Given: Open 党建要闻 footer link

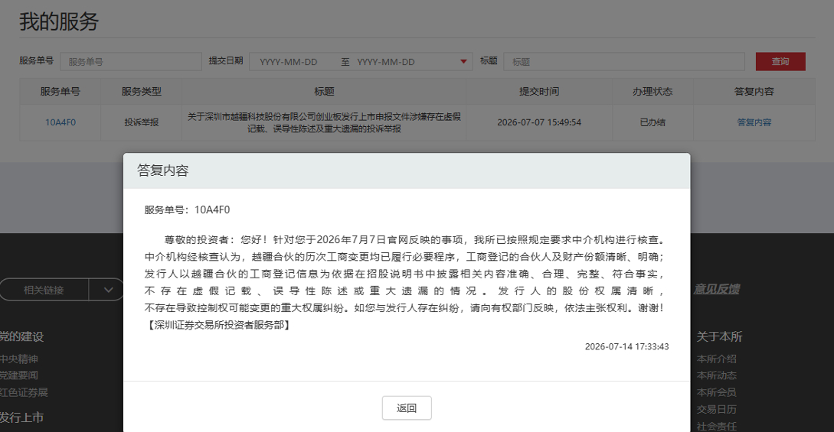Looking at the screenshot, I should pos(18,375).
